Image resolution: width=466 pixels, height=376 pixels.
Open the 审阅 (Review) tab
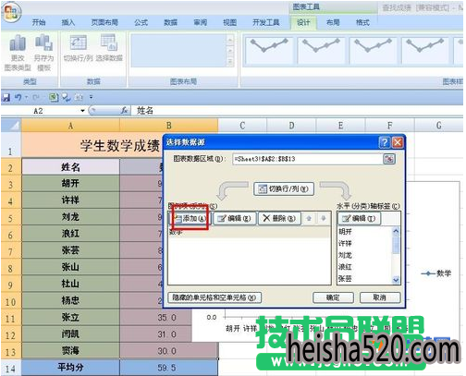pyautogui.click(x=201, y=22)
